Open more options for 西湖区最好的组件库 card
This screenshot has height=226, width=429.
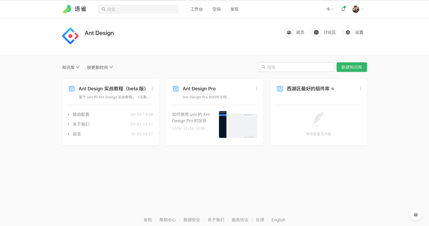(x=360, y=89)
